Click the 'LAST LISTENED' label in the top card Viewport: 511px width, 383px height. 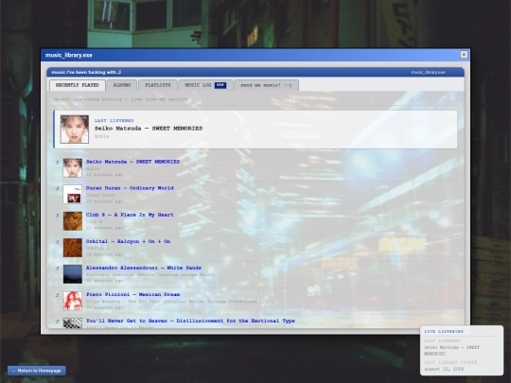tap(115, 120)
